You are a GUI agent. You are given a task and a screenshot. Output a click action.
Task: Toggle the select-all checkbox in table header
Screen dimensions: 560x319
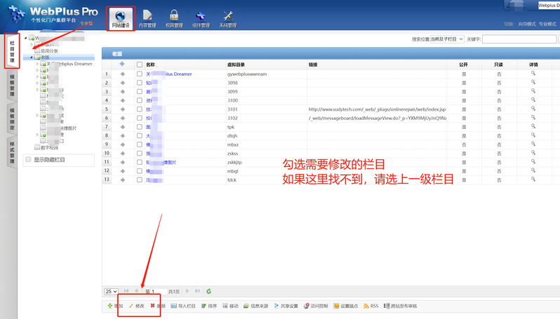140,65
